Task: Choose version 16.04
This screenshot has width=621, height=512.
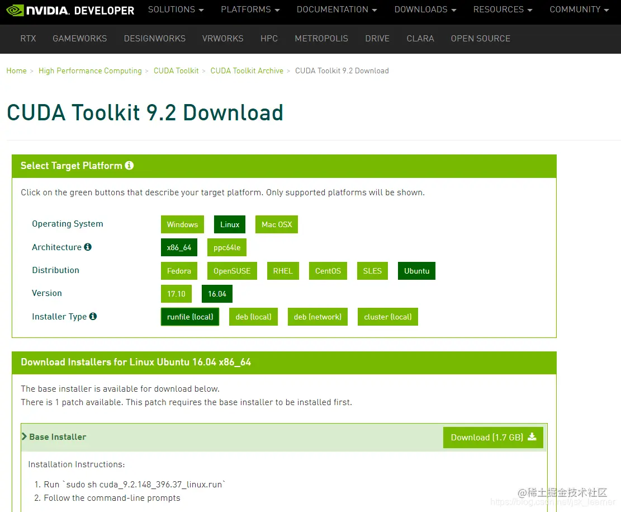Action: (217, 294)
